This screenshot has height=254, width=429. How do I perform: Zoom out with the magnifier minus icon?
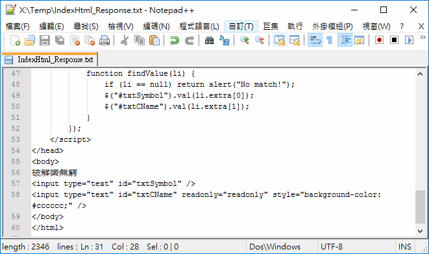click(x=260, y=40)
